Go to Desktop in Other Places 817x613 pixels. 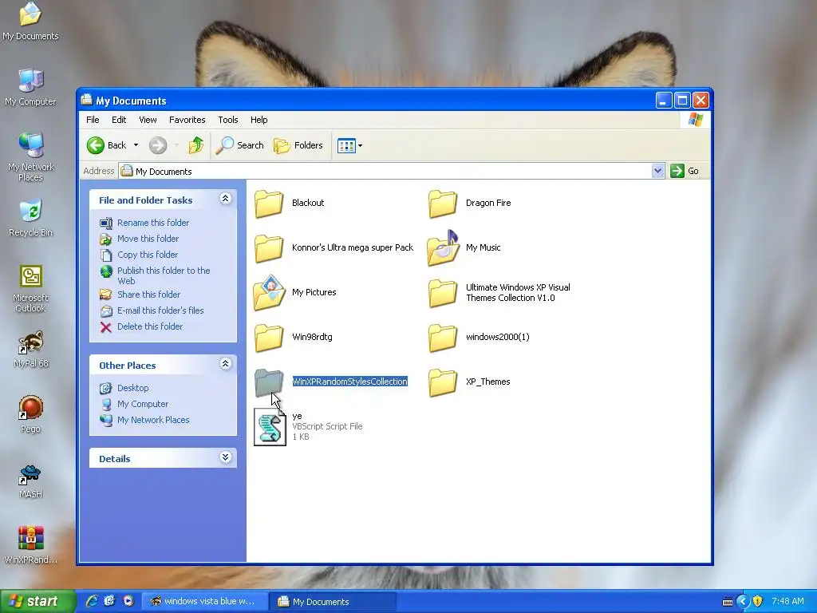[133, 389]
